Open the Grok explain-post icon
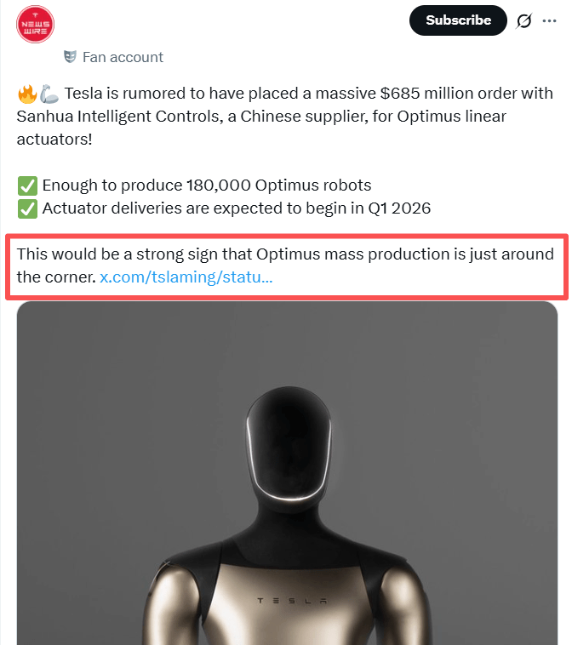The height and width of the screenshot is (645, 572). [x=524, y=20]
